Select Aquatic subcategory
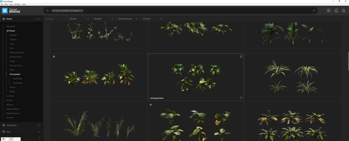Viewport: 349px width, 141px height. pyautogui.click(x=13, y=35)
